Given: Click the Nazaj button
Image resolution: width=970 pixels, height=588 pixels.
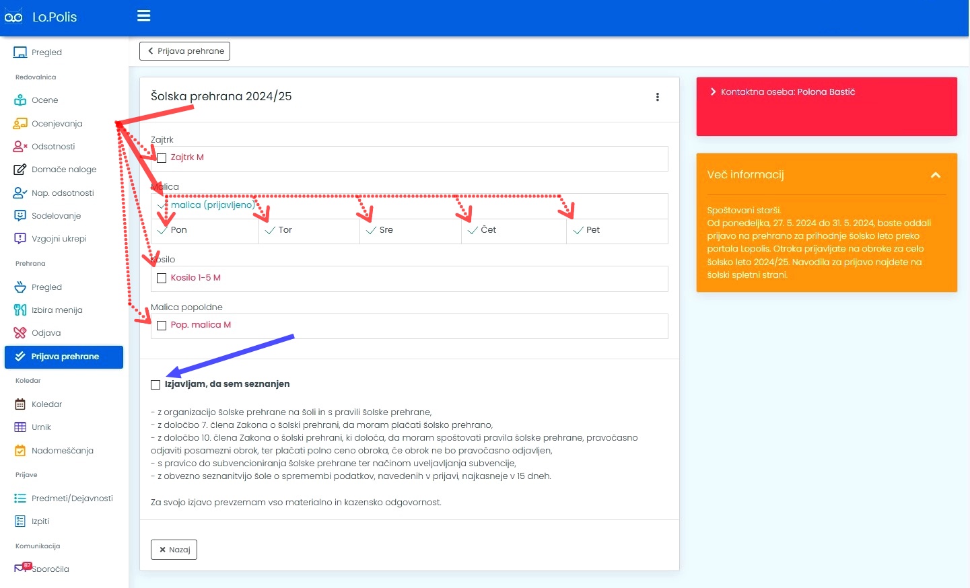Looking at the screenshot, I should 174,550.
